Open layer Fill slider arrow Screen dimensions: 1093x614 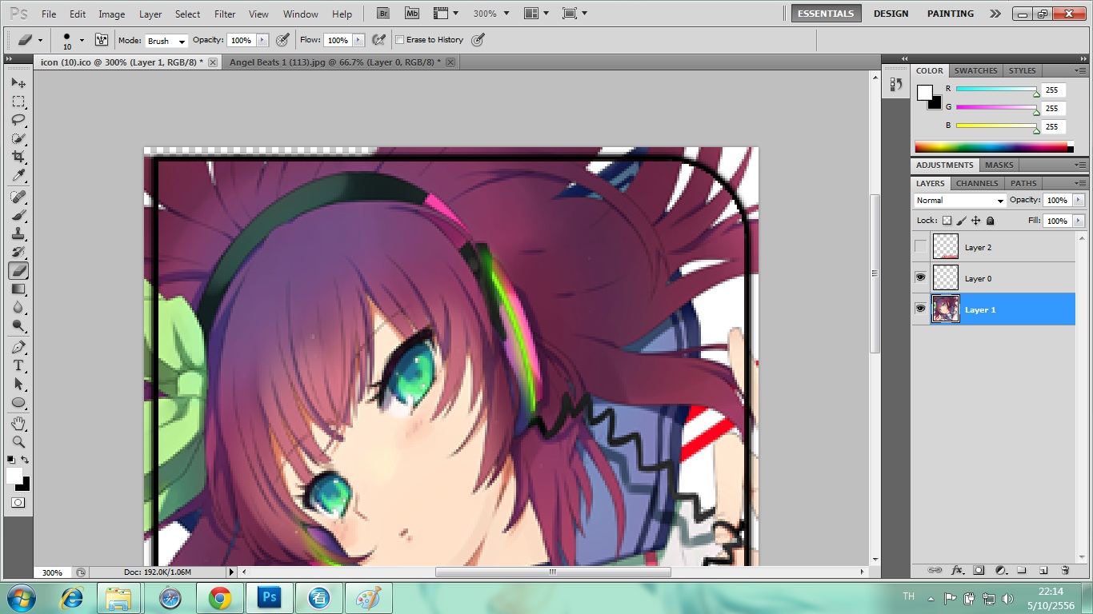pos(1079,221)
